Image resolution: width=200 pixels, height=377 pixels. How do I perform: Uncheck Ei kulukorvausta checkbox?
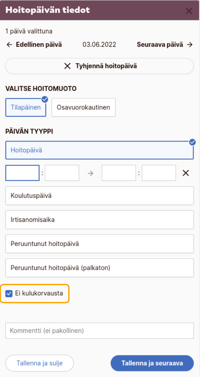9,293
